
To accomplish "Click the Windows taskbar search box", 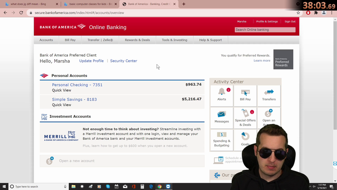I will [38, 186].
